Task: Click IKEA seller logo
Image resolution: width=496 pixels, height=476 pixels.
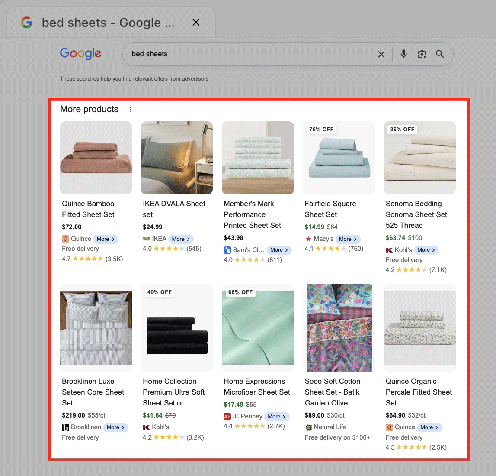Action: tap(146, 239)
